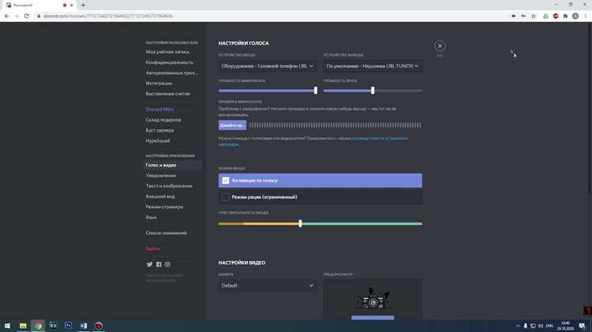592x332 pixels.
Task: Open Авторизованные приложения section
Action: point(172,73)
